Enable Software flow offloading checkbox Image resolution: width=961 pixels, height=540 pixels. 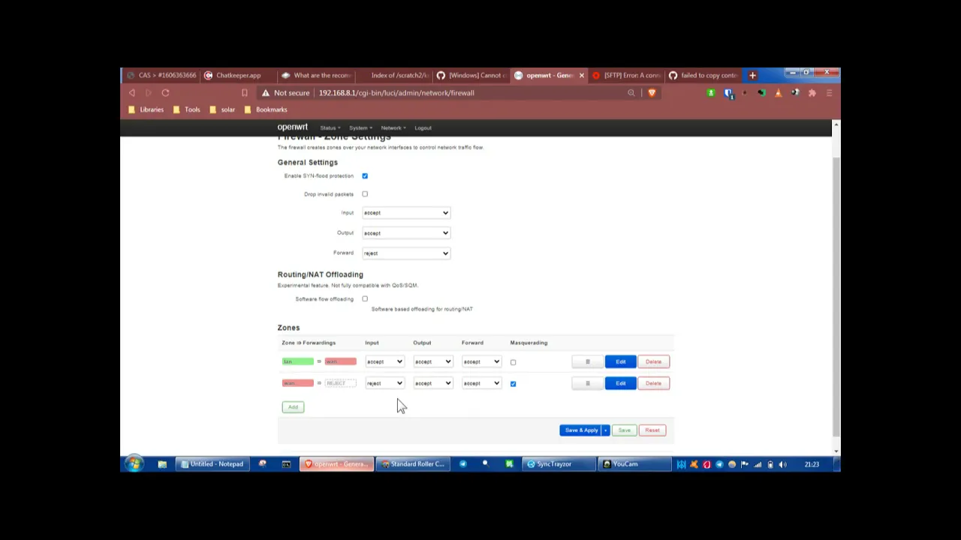[x=365, y=298]
